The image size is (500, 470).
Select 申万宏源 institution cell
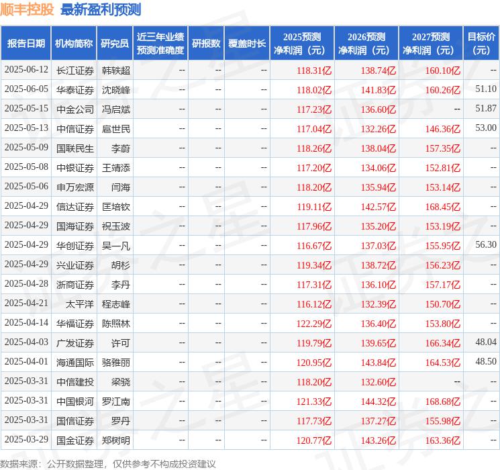coord(75,187)
